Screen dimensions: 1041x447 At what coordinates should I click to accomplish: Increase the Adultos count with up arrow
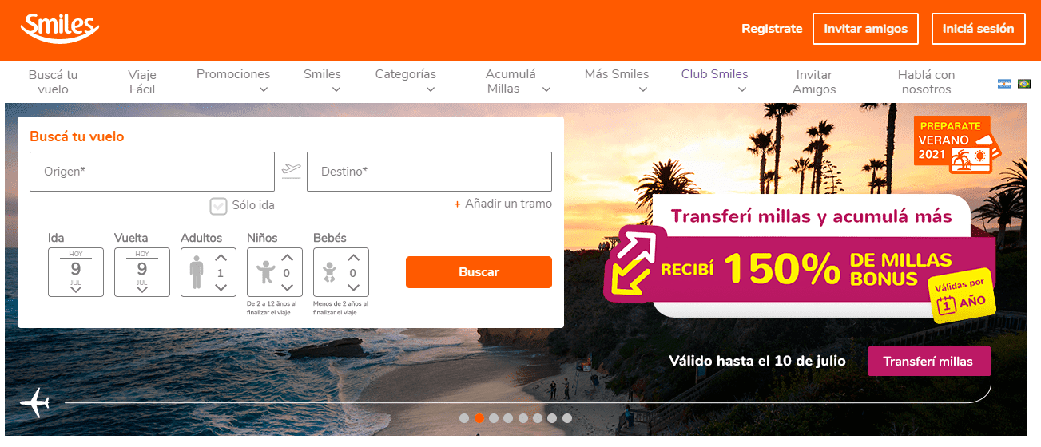click(x=221, y=258)
